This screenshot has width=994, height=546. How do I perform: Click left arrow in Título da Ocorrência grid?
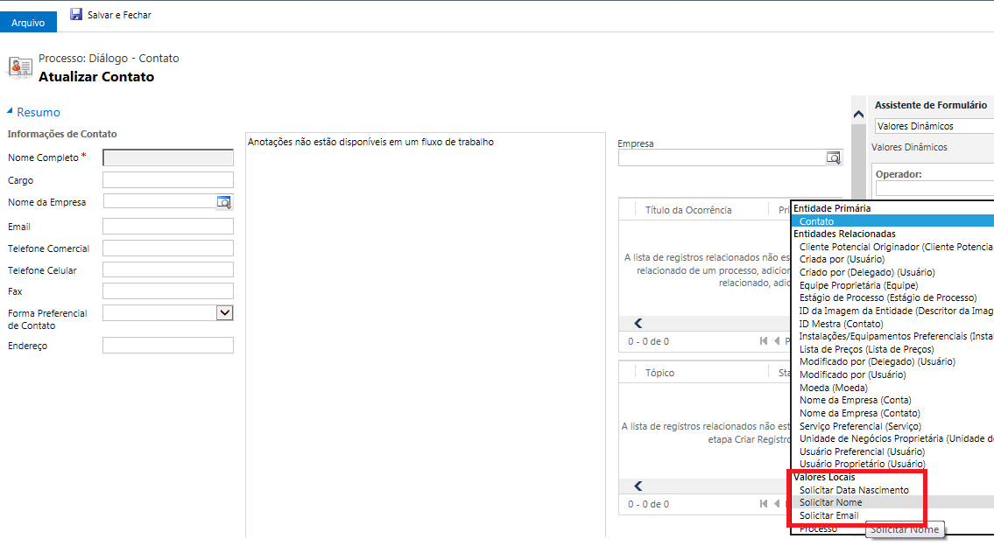(x=638, y=323)
